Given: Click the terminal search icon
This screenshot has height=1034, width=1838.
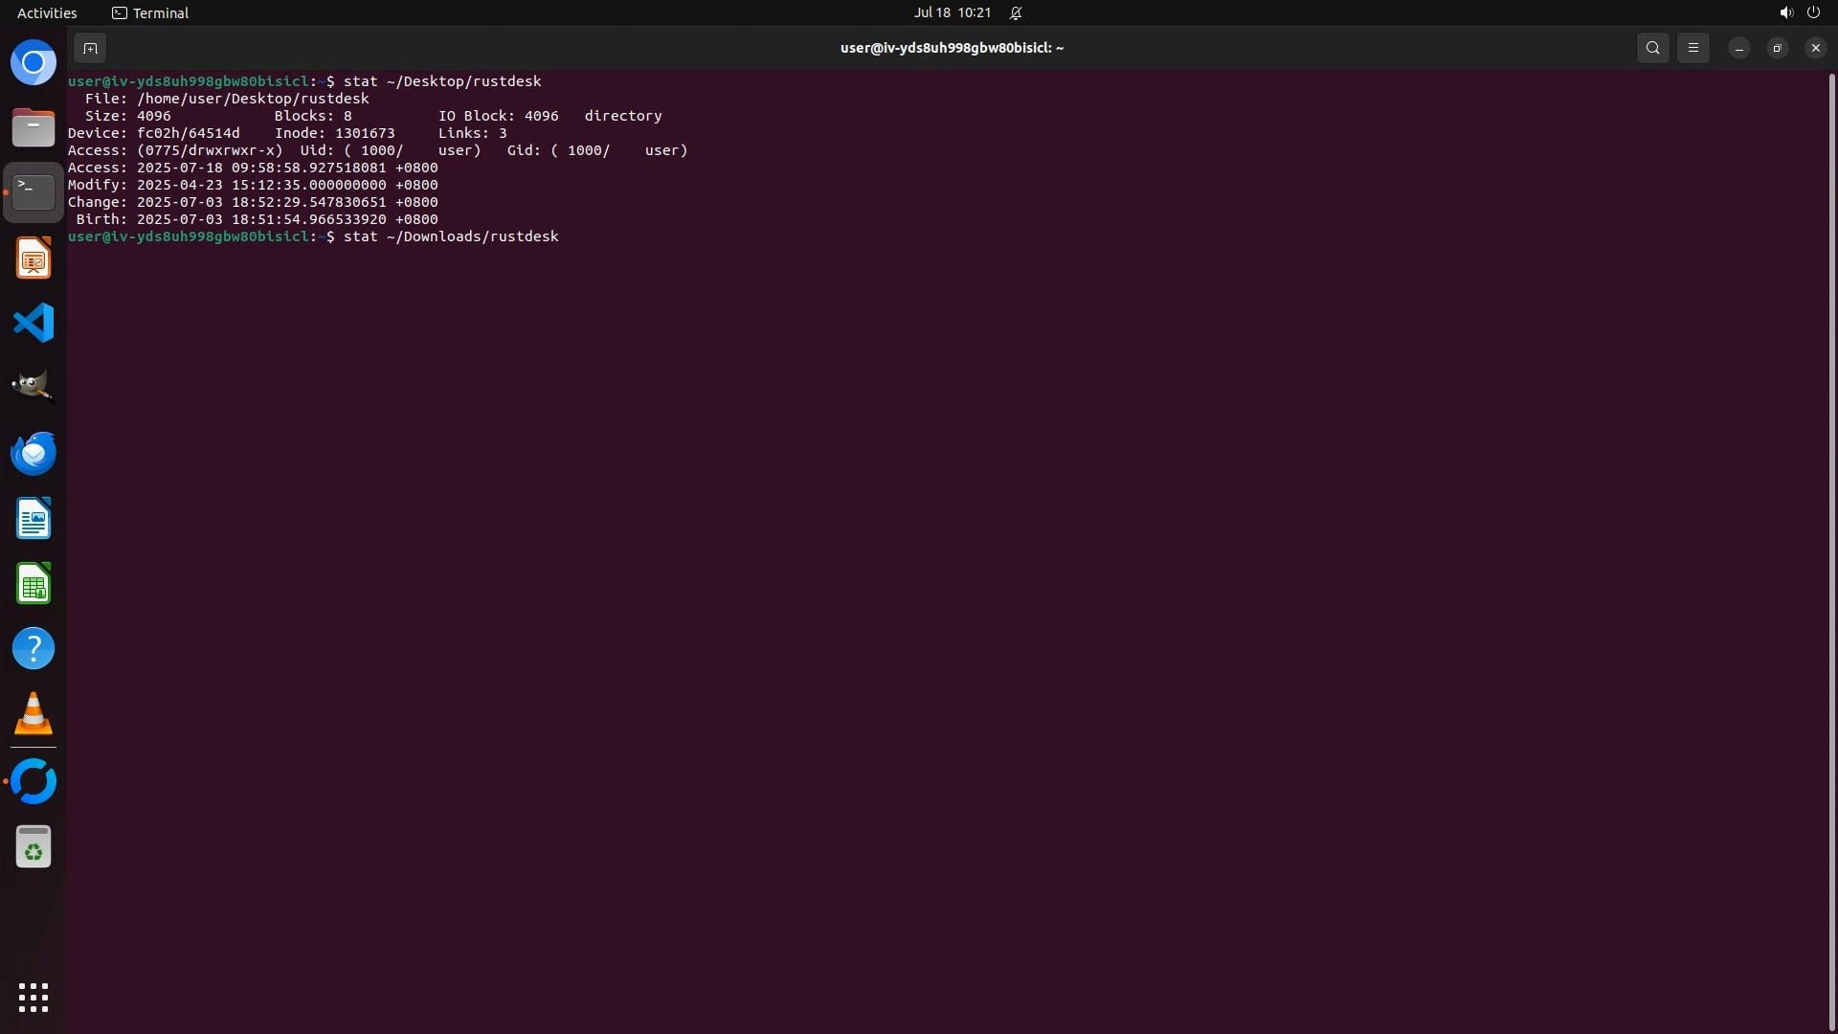Looking at the screenshot, I should (x=1652, y=48).
